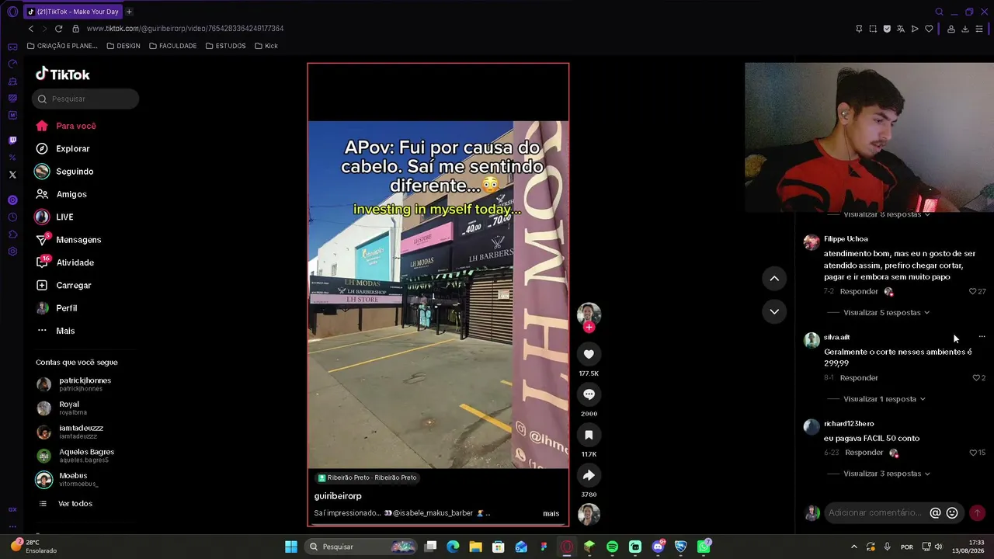Expand 'Visualizar 3 respostas' replies
The height and width of the screenshot is (559, 994).
point(886,474)
